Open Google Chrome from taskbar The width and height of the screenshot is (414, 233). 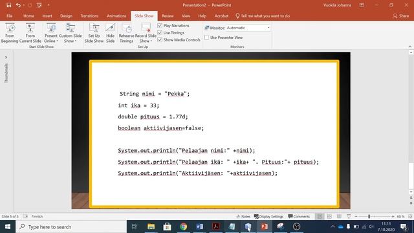click(183, 227)
